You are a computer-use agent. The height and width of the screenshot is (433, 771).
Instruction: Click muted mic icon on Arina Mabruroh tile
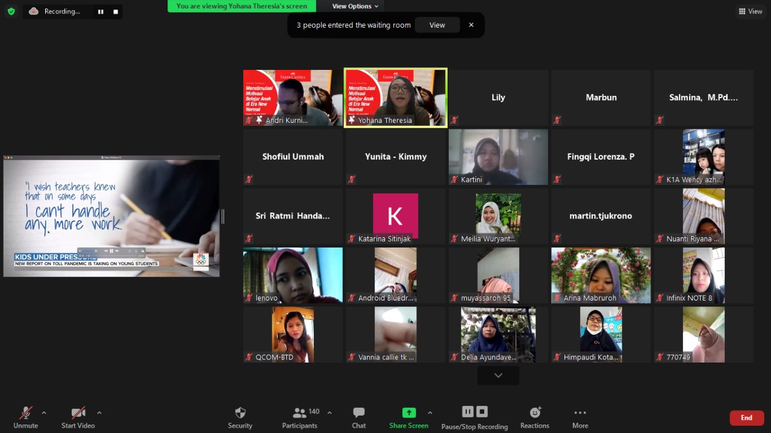pos(557,298)
